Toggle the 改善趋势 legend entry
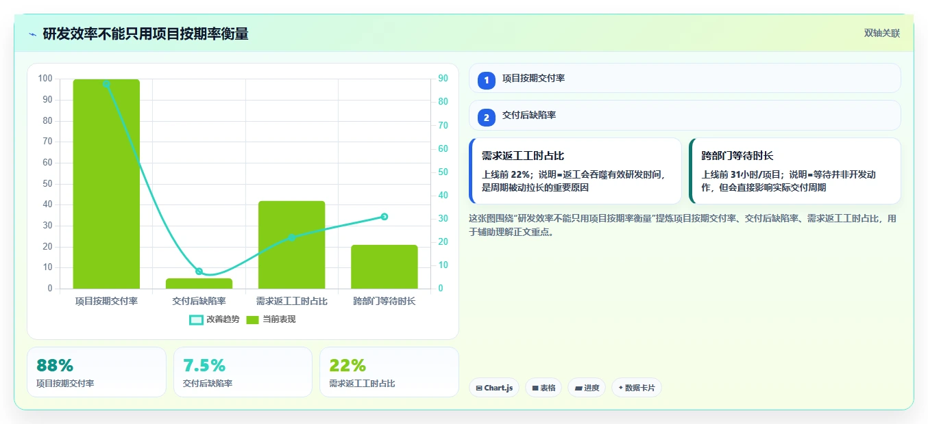This screenshot has height=424, width=928. click(x=215, y=319)
